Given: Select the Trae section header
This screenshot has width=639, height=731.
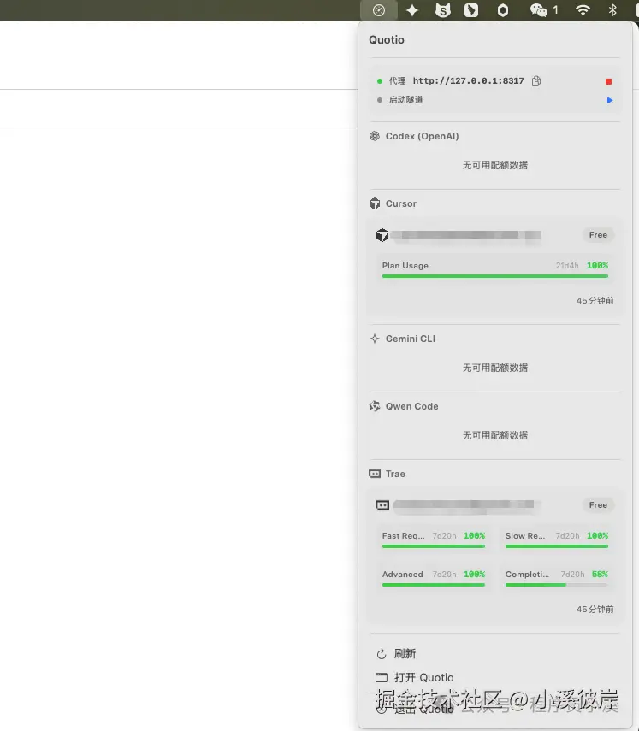Looking at the screenshot, I should point(395,474).
